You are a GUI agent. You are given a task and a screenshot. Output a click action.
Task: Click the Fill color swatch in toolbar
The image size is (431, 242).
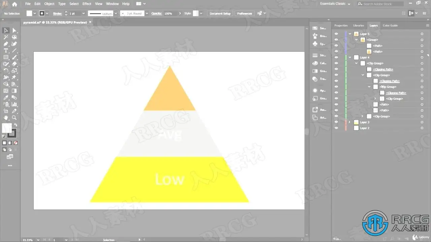click(x=7, y=128)
